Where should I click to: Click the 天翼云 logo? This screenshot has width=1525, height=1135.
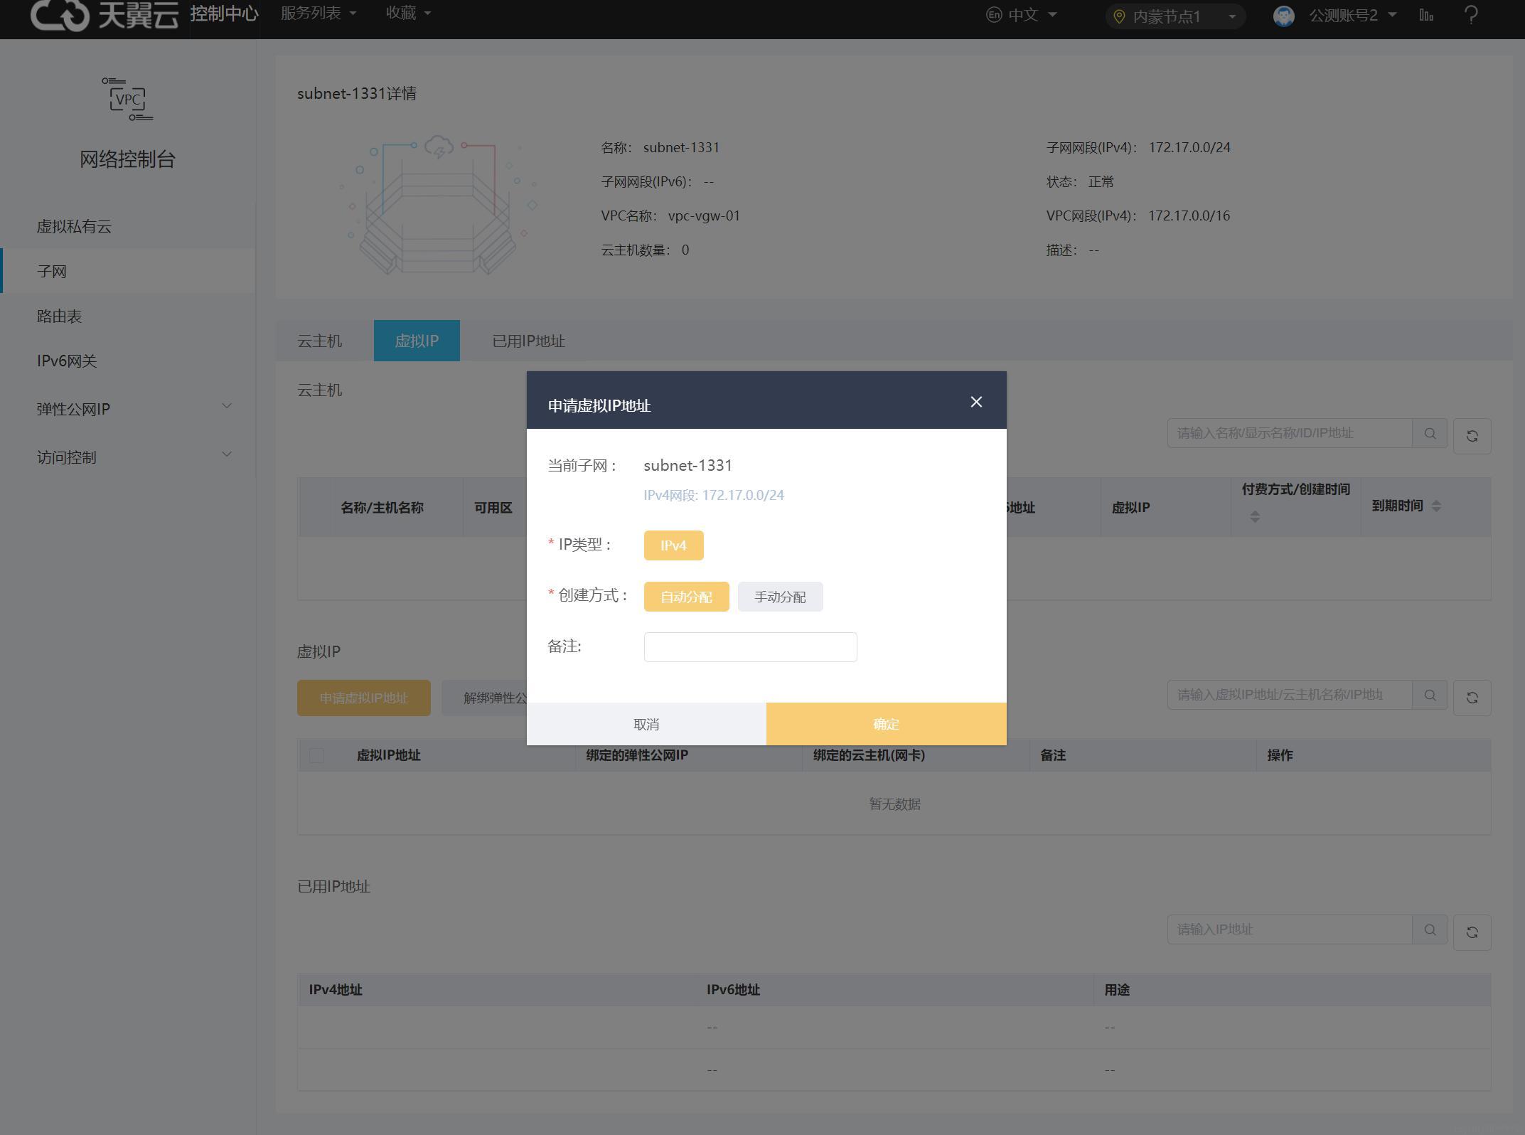pyautogui.click(x=105, y=14)
